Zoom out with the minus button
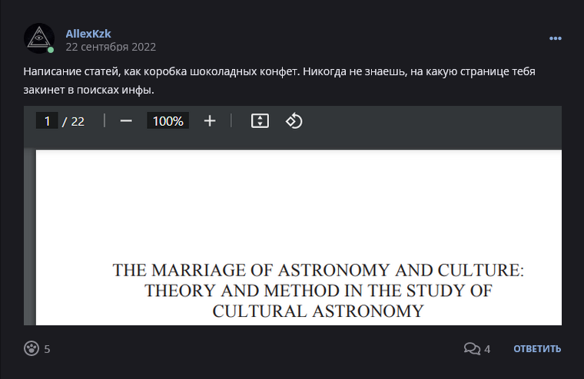The width and height of the screenshot is (584, 379). pyautogui.click(x=126, y=121)
